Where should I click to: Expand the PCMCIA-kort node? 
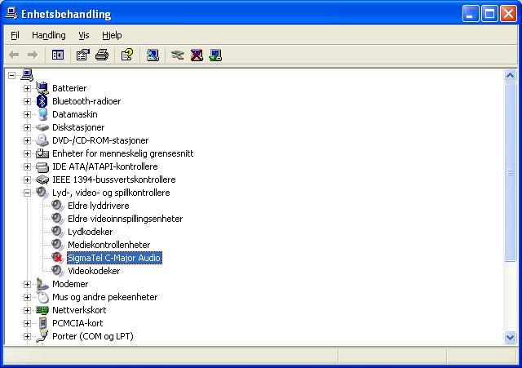(x=27, y=323)
